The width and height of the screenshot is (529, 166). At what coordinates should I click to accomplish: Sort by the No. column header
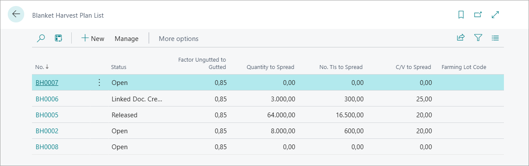pyautogui.click(x=42, y=67)
